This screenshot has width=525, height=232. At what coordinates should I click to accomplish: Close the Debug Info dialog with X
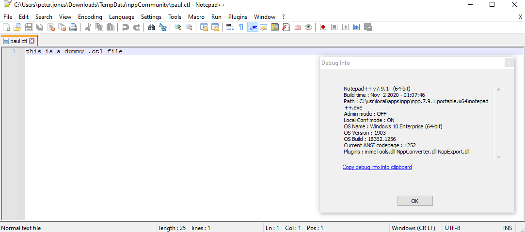click(509, 62)
